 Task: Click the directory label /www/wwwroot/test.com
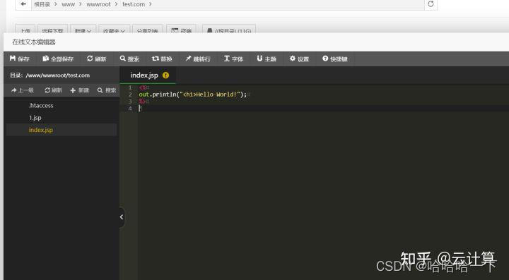[x=57, y=75]
